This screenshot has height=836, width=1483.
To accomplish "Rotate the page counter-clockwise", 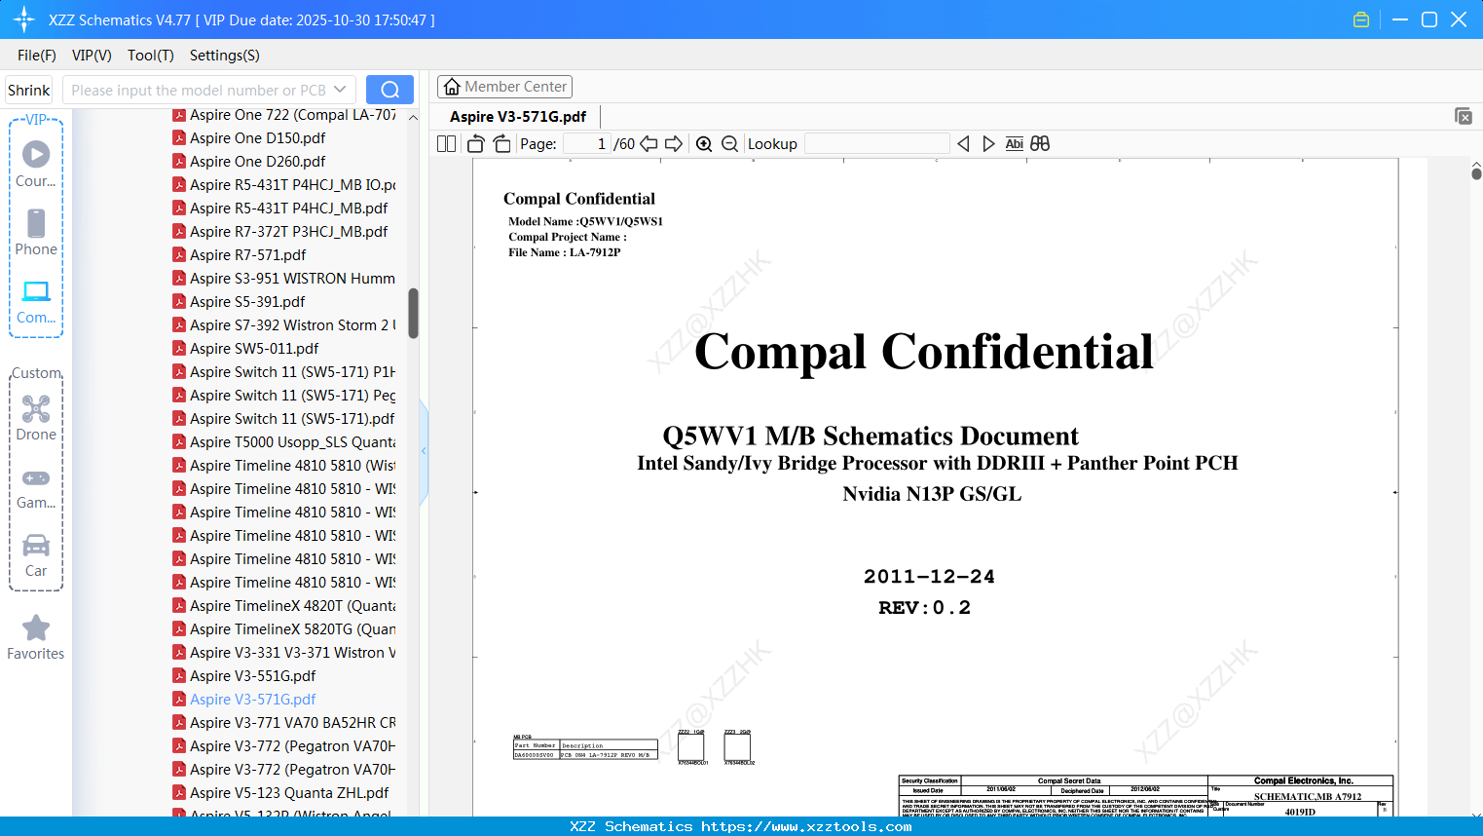I will tap(475, 144).
